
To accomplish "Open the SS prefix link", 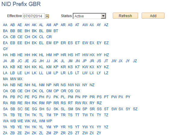I will click(x=99, y=109).
